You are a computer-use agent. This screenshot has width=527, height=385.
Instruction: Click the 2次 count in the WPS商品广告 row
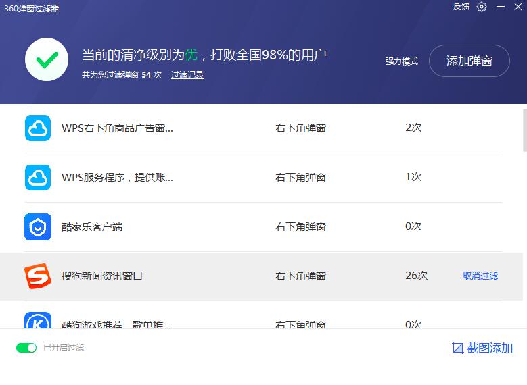pos(413,128)
